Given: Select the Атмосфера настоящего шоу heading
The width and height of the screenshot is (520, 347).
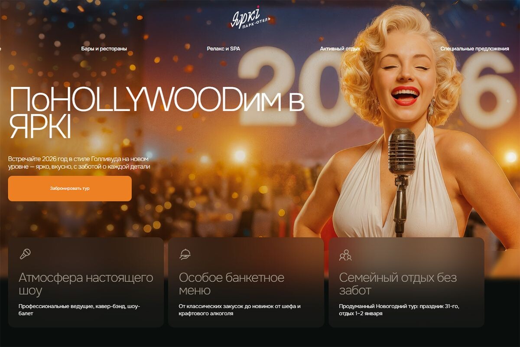Looking at the screenshot, I should pos(86,284).
